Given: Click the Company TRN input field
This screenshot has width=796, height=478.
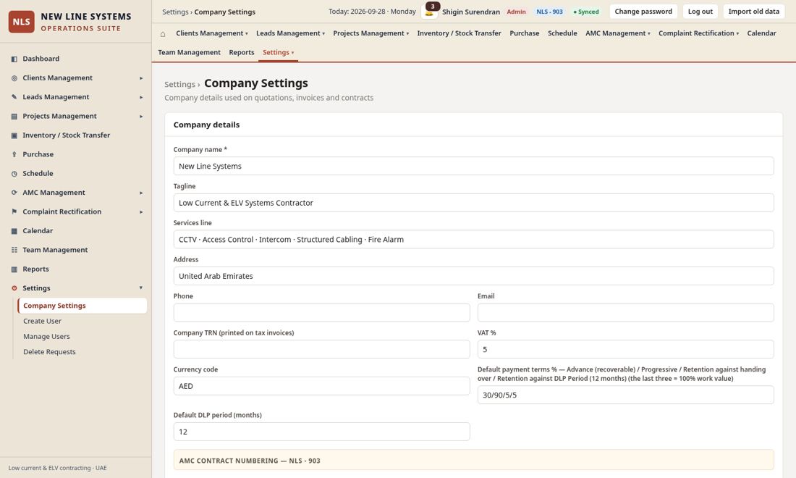Looking at the screenshot, I should tap(322, 350).
